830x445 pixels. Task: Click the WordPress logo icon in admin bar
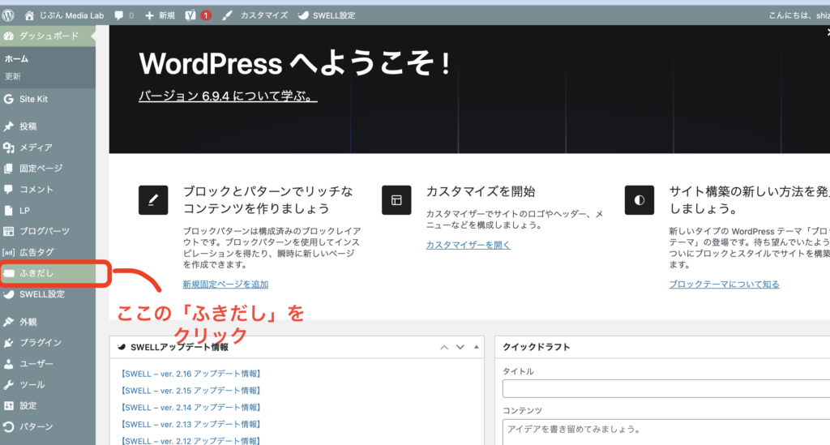[10, 15]
